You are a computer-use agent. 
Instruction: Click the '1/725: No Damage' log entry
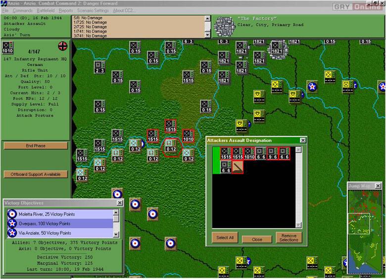click(90, 22)
